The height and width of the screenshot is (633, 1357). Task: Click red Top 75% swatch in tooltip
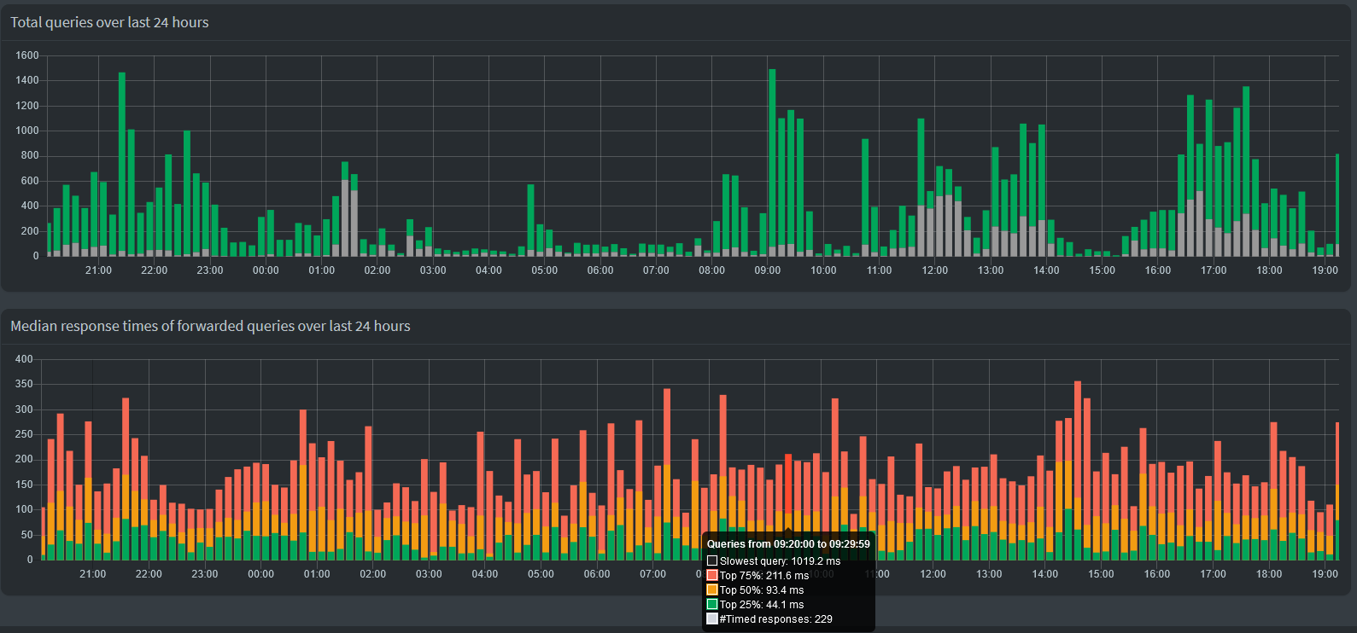tap(712, 576)
